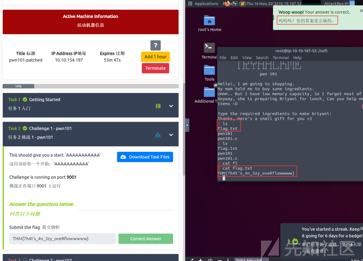
Task: Open the machine help question-mark icon
Action: pos(155,45)
